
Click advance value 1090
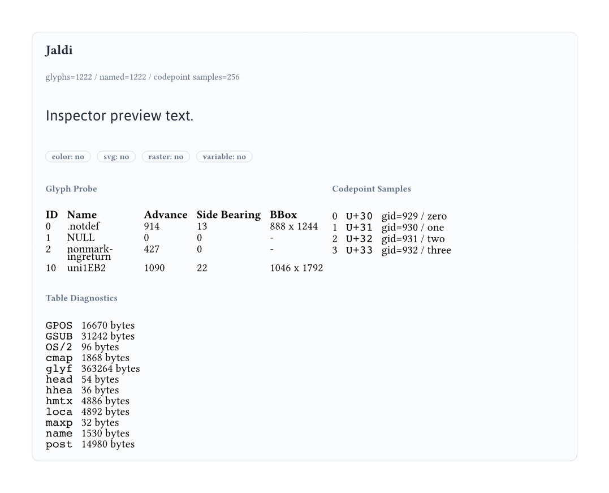[154, 268]
